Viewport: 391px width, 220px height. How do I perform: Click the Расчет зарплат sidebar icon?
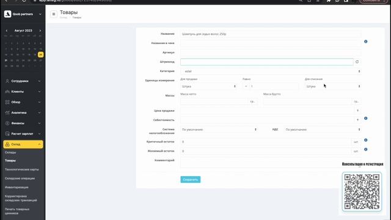[x=7, y=134]
